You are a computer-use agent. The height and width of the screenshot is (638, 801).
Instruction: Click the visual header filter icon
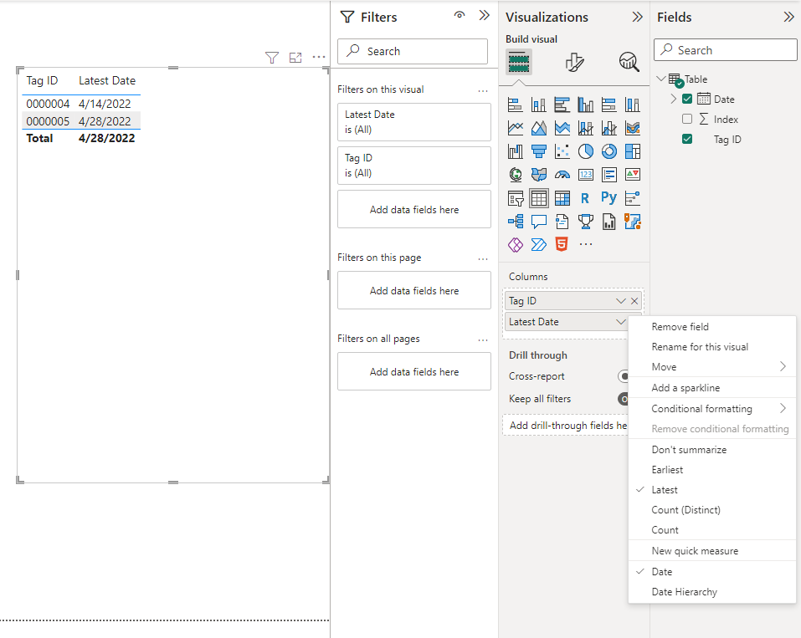(272, 58)
